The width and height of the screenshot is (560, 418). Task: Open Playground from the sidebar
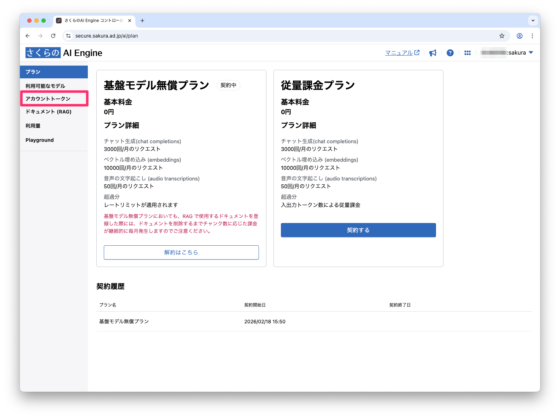40,140
